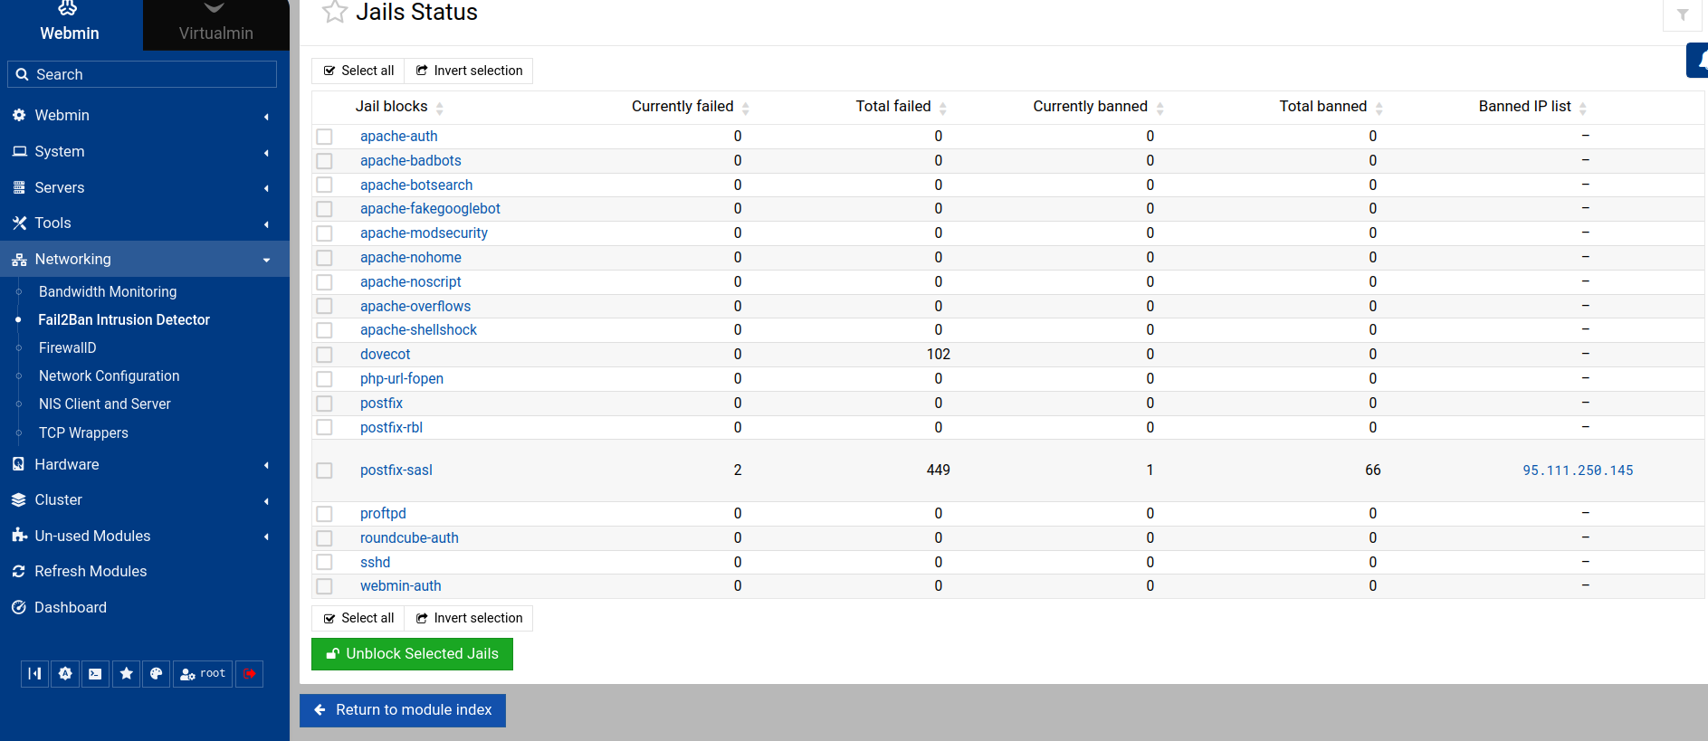Screen dimensions: 1708x741
Task: Switch to the Virtualmin tab
Action: tap(215, 25)
